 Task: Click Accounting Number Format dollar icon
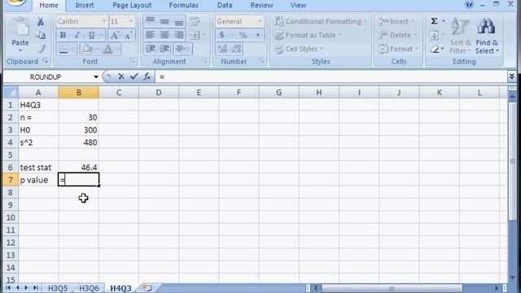coord(222,35)
